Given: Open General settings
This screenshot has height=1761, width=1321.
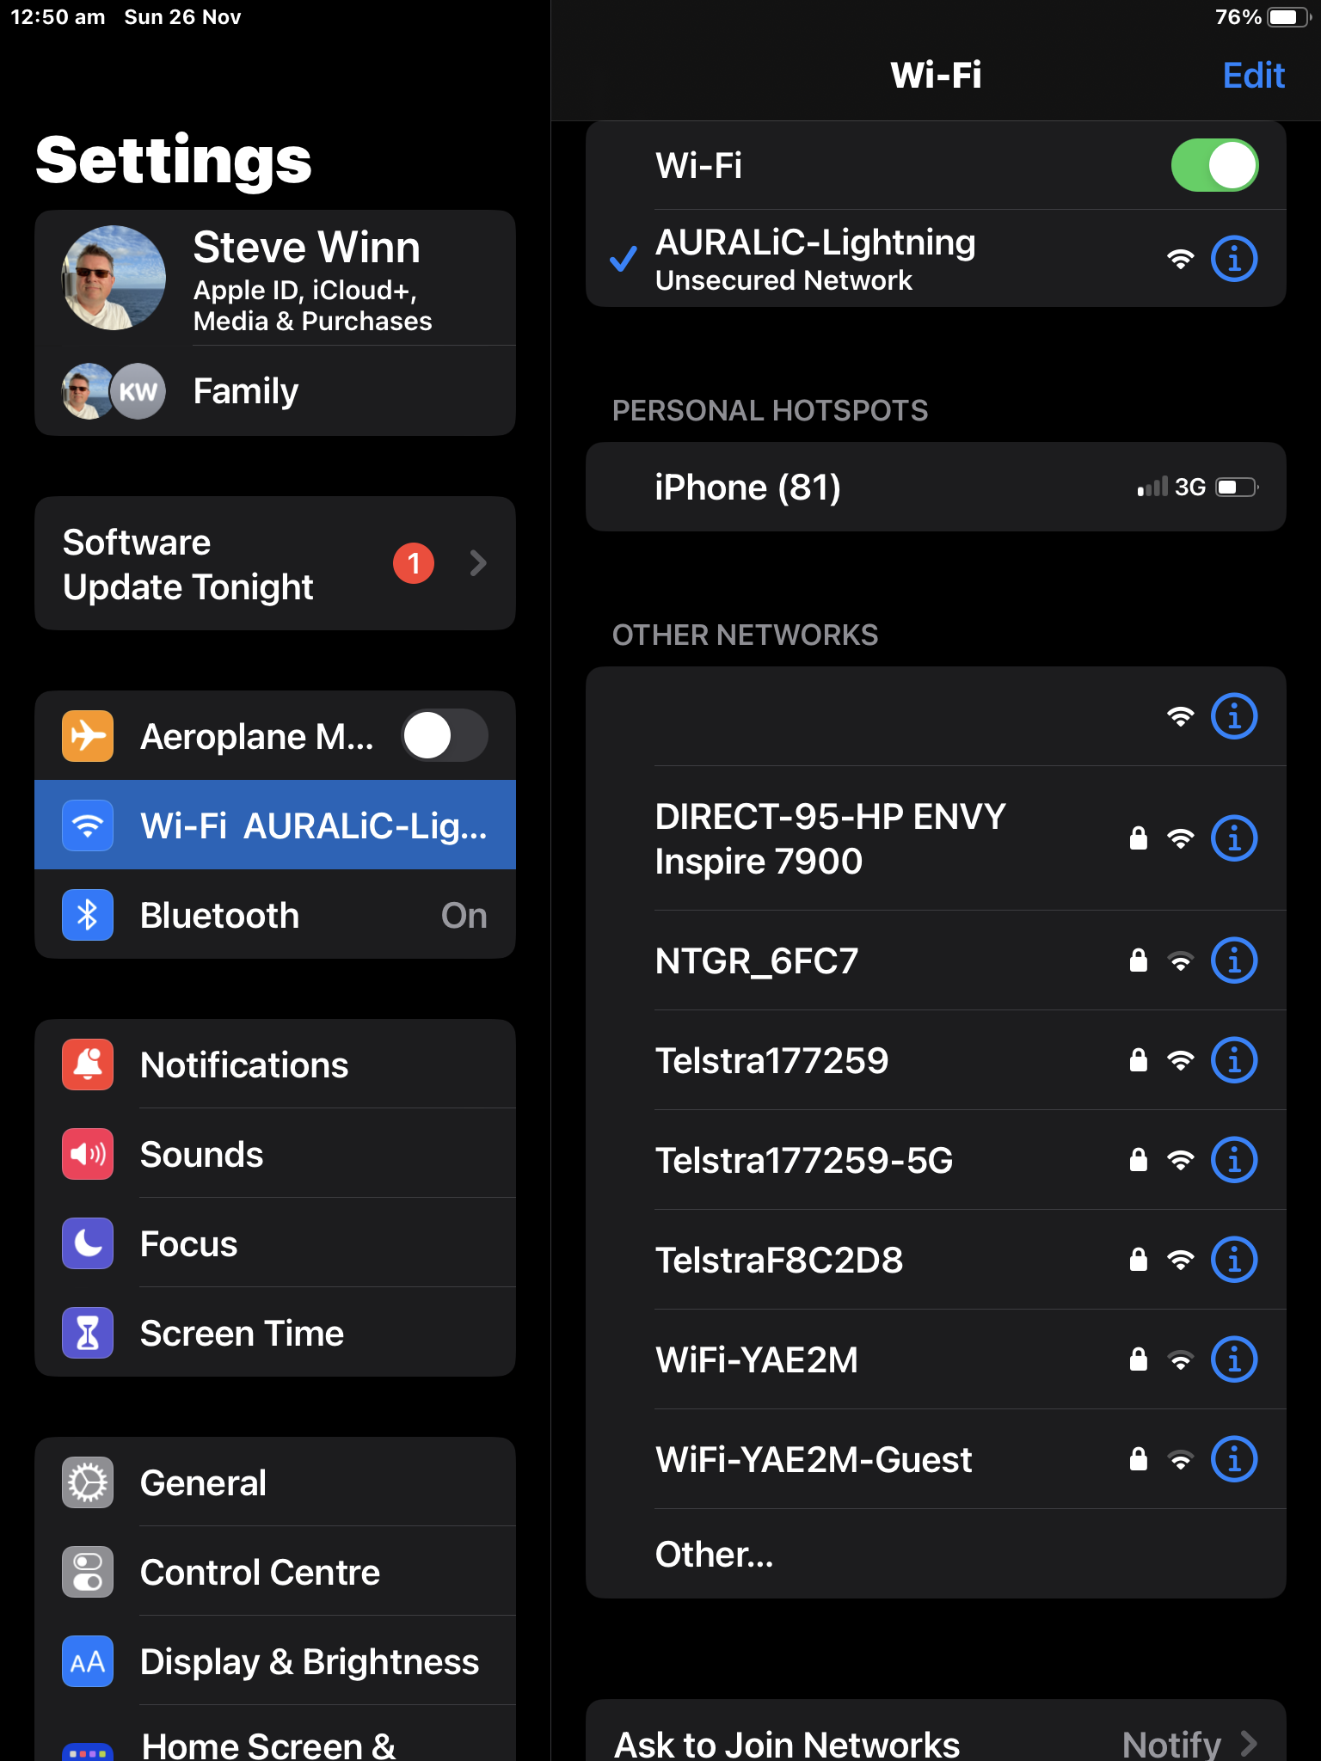Looking at the screenshot, I should (x=275, y=1482).
